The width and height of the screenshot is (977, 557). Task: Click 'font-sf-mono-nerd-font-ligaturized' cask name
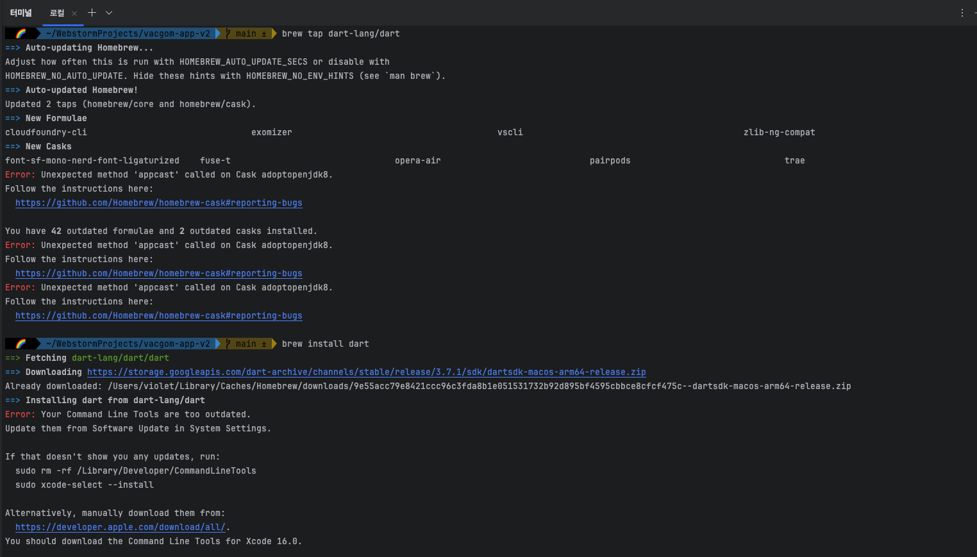pyautogui.click(x=92, y=161)
